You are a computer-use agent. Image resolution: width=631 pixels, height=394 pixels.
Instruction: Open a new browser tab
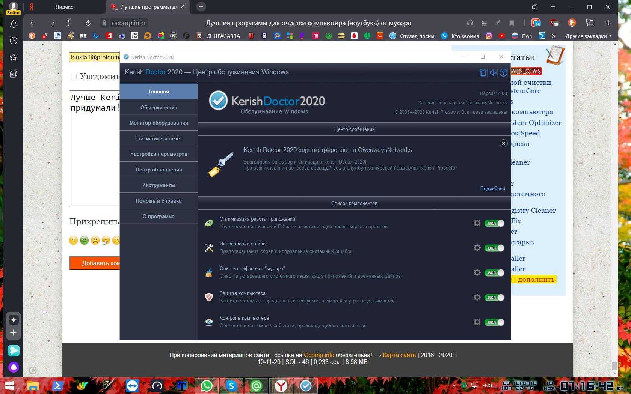pos(201,6)
